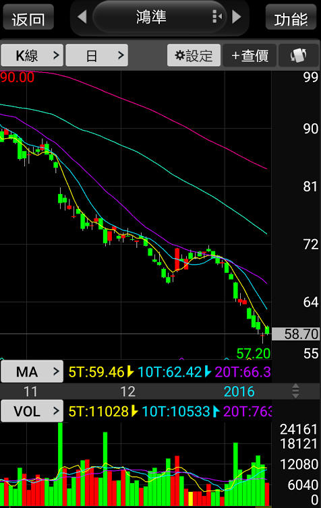Select the VOL 10T:10533 value
The height and width of the screenshot is (508, 321).
coord(176,412)
